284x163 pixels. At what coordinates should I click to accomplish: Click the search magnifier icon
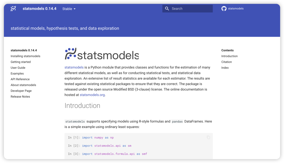(x=167, y=9)
